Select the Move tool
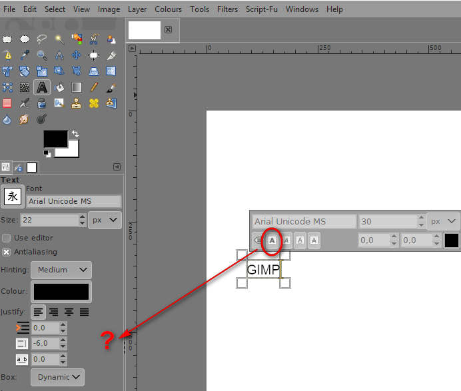461x391 pixels. tap(76, 55)
